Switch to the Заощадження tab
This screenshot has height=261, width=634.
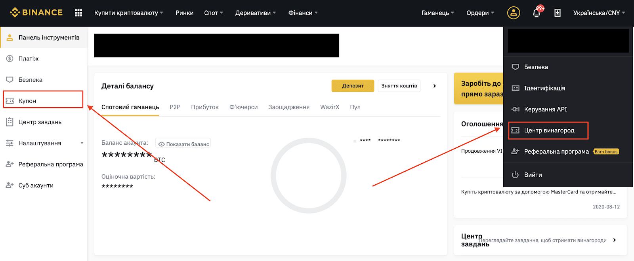tap(289, 107)
